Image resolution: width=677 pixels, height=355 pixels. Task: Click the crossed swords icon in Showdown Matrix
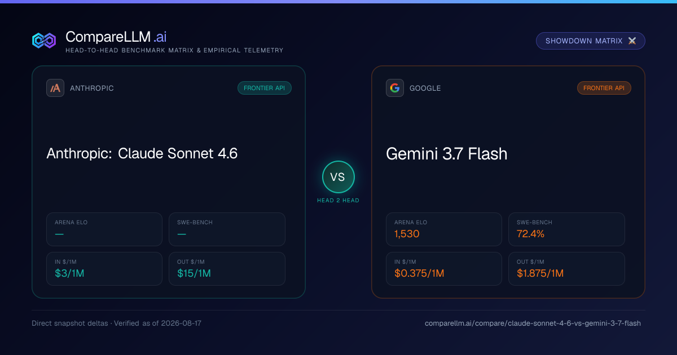tap(632, 41)
